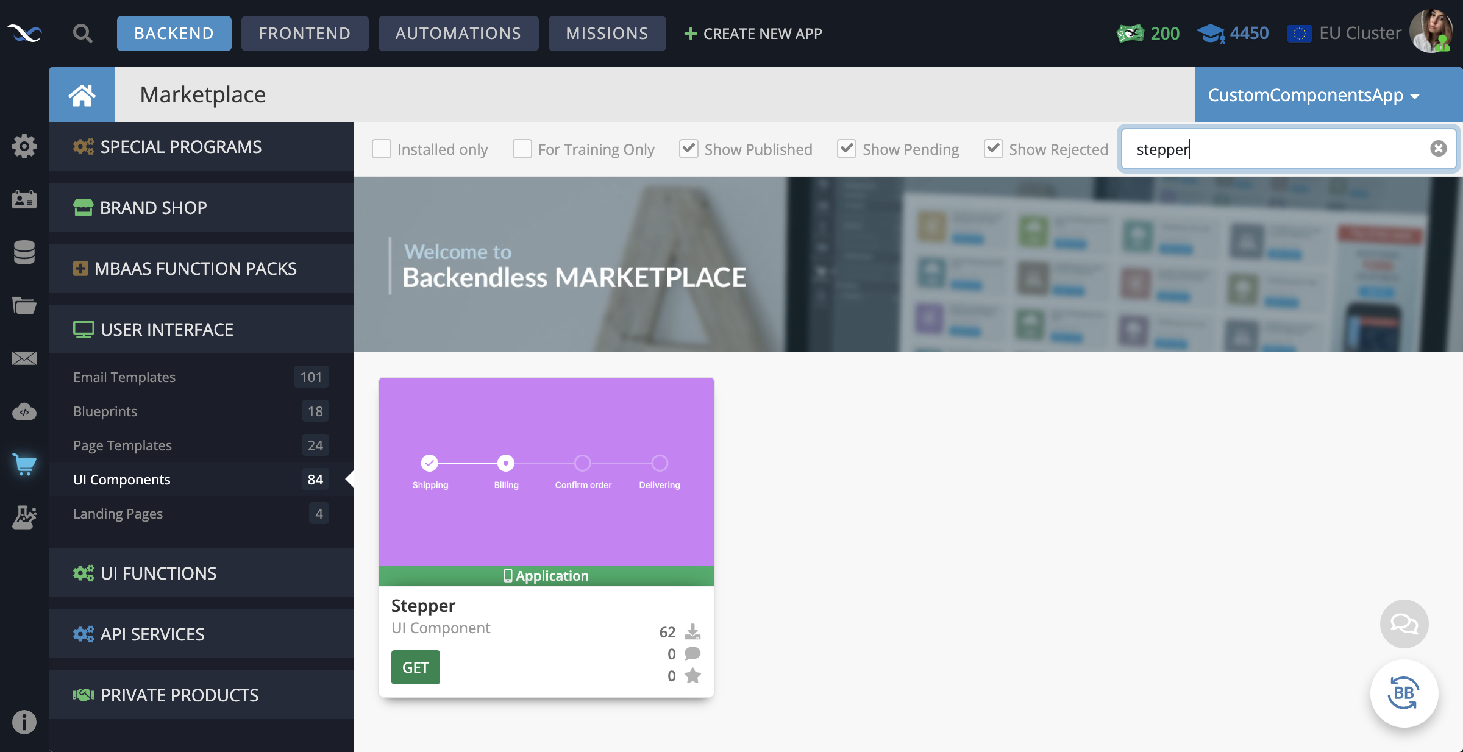Viewport: 1463px width, 752px height.
Task: Enable the For Training Only filter
Action: 521,149
